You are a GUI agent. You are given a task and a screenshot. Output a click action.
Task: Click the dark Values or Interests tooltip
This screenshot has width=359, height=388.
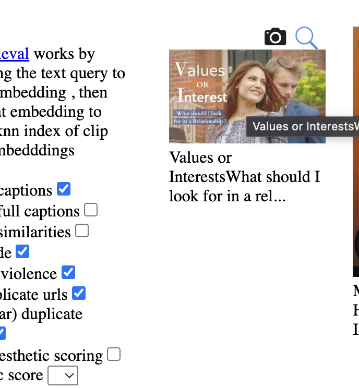303,126
